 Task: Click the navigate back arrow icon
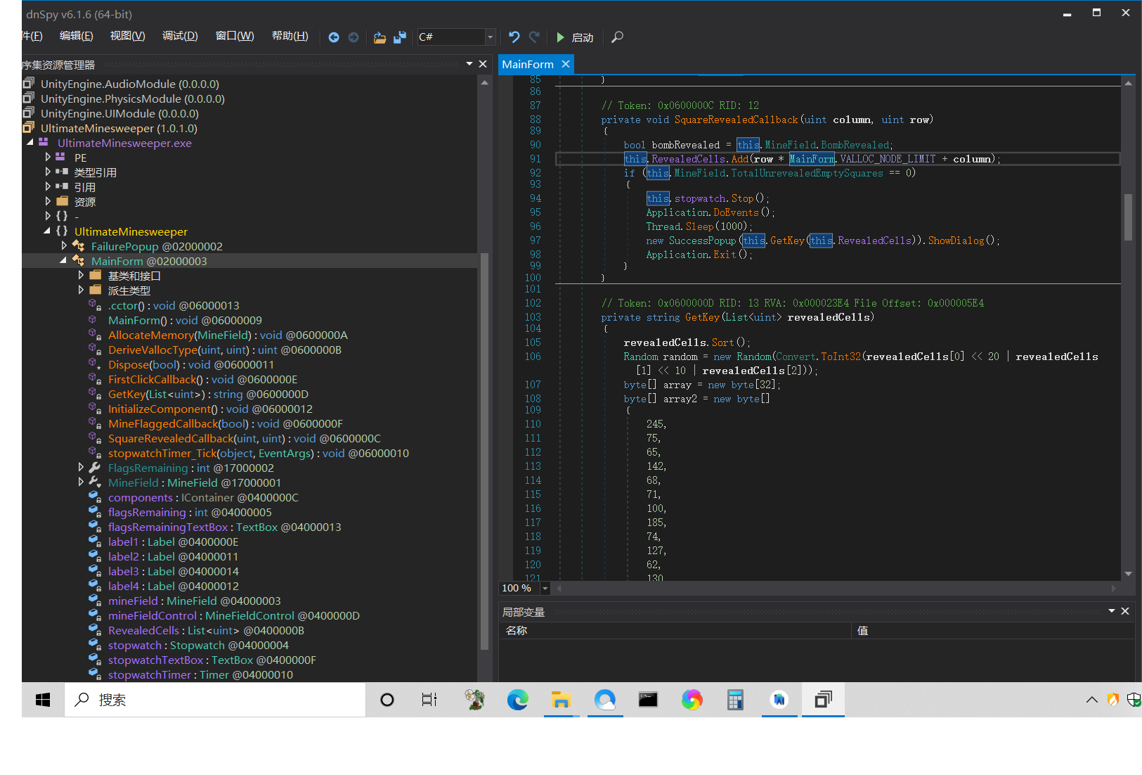click(x=334, y=37)
